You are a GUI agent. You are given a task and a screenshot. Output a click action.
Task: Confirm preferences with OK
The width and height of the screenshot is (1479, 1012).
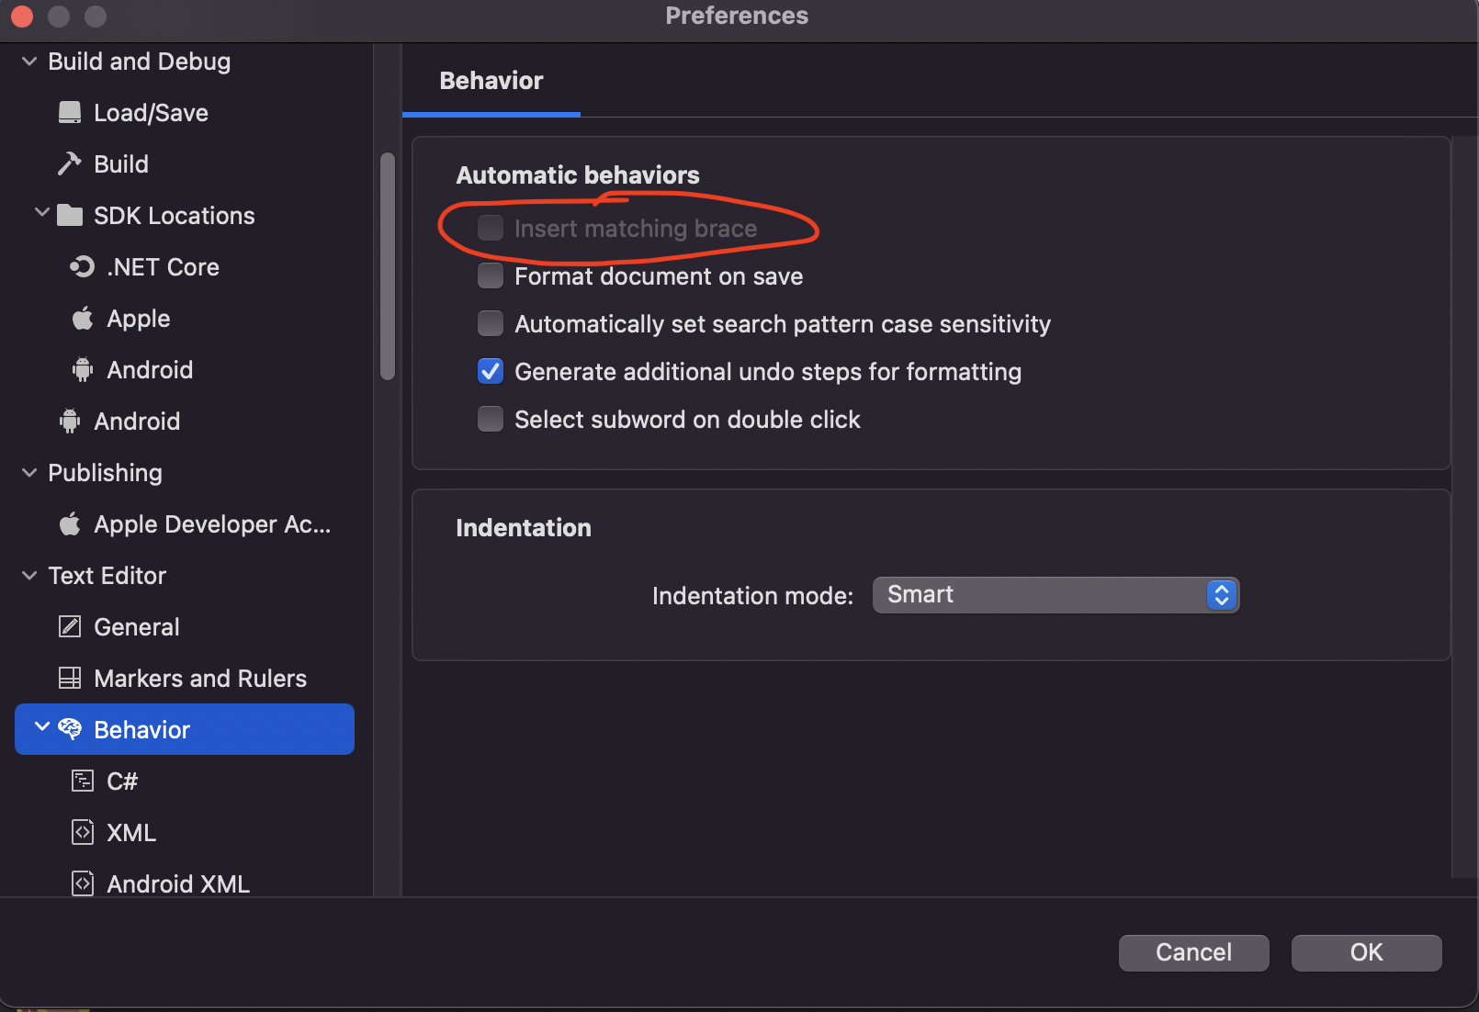pyautogui.click(x=1366, y=952)
